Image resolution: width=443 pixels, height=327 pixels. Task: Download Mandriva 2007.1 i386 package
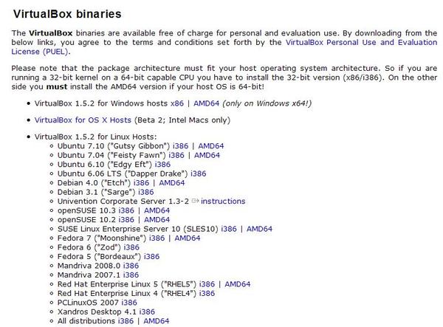[131, 275]
